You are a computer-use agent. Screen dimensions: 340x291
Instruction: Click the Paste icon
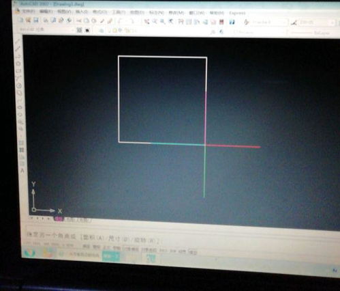(94, 21)
